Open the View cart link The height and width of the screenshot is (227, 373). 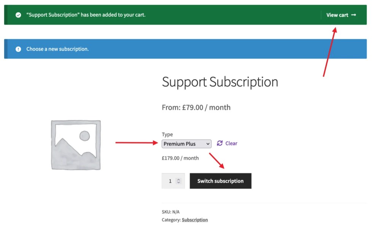[337, 15]
